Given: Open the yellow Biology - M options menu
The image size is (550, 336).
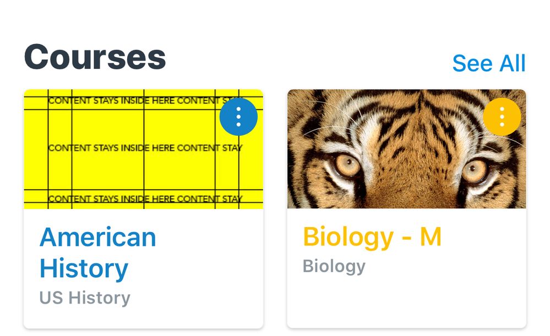Looking at the screenshot, I should (x=502, y=117).
